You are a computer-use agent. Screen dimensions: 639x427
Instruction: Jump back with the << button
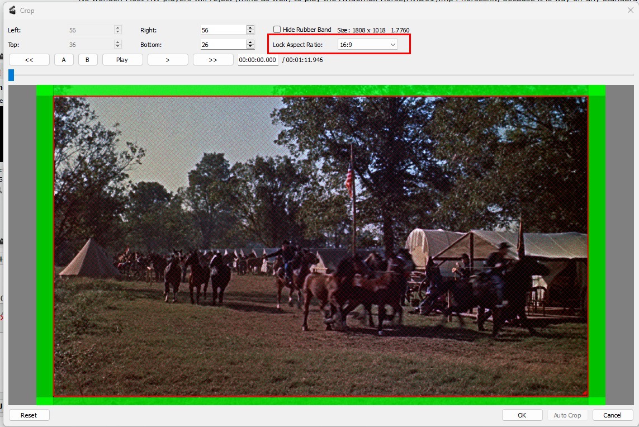[x=29, y=59]
